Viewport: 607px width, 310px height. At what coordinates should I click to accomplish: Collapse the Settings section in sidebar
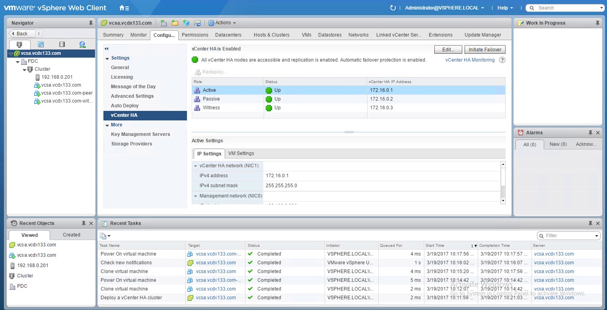[107, 58]
